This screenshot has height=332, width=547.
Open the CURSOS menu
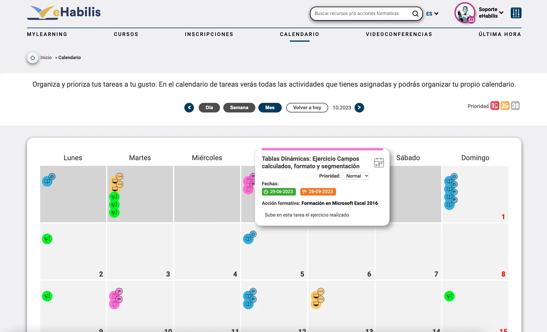point(126,34)
